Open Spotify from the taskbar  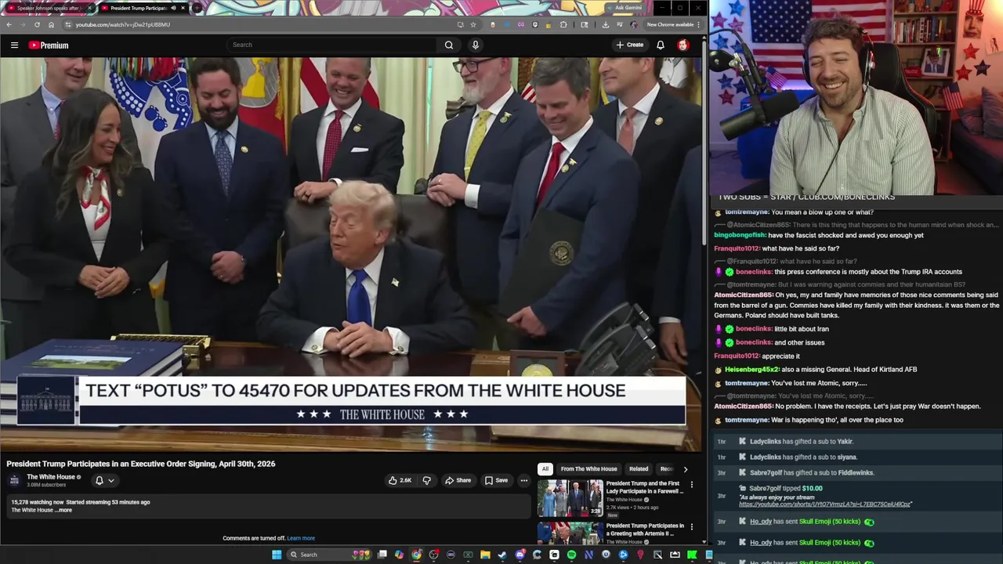[571, 555]
